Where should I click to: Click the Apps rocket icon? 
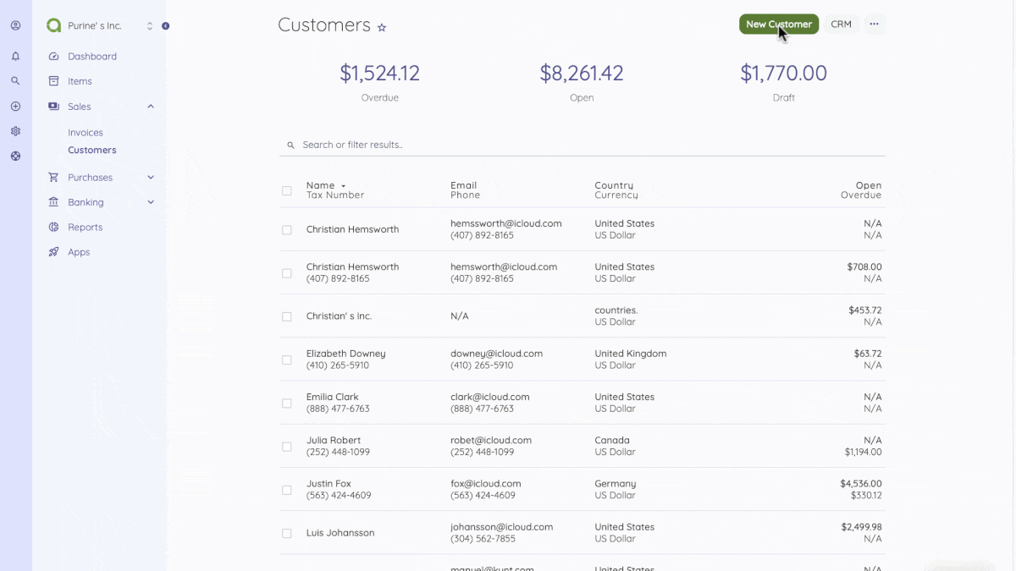click(x=54, y=252)
